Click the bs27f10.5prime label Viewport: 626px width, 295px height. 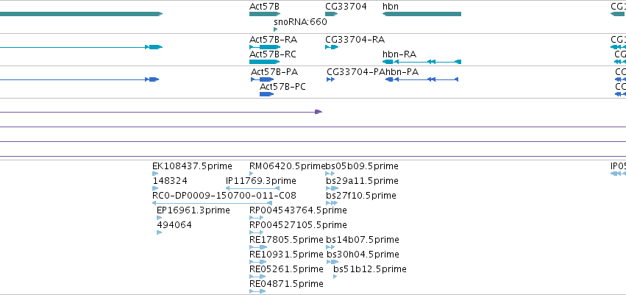(361, 196)
